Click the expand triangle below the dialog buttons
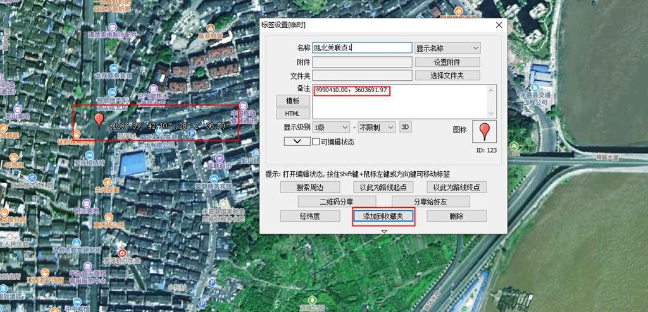 pos(383,232)
